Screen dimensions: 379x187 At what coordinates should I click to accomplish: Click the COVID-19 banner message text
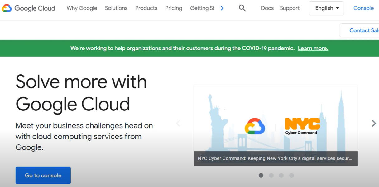point(182,48)
